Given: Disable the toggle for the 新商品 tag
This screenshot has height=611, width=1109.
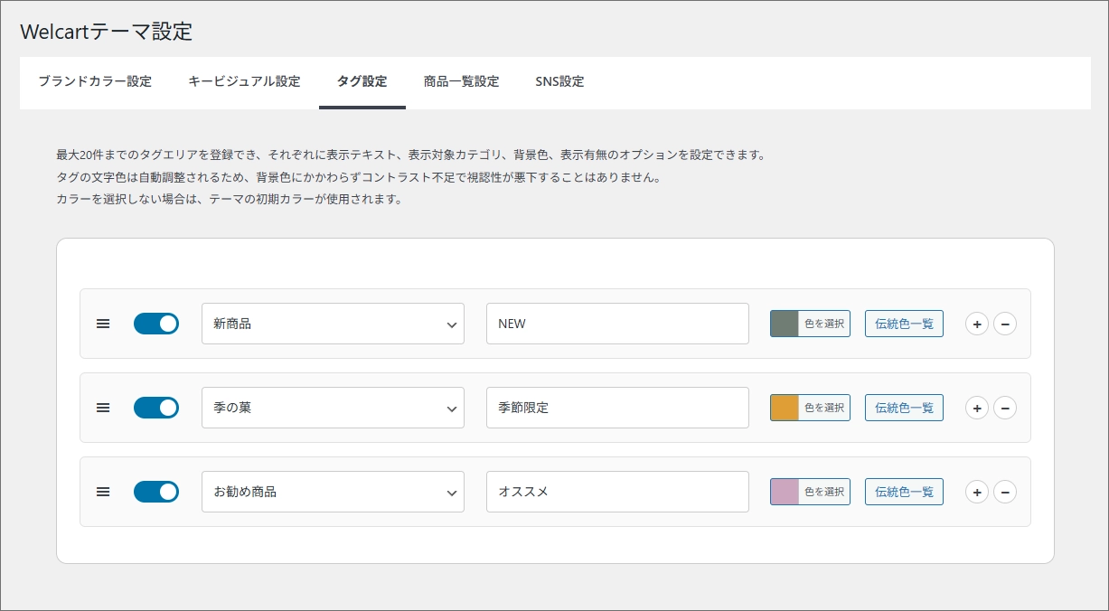Looking at the screenshot, I should (155, 323).
